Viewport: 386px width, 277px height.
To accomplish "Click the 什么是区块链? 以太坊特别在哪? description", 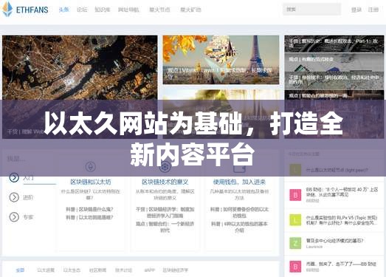I will pyautogui.click(x=90, y=194).
